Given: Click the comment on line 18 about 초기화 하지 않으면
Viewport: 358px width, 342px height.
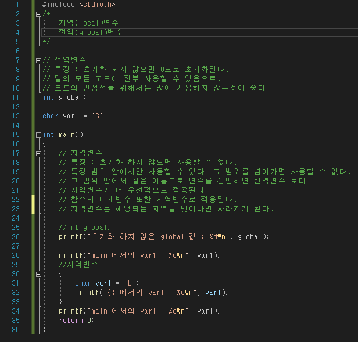Looking at the screenshot, I should click(148, 163).
